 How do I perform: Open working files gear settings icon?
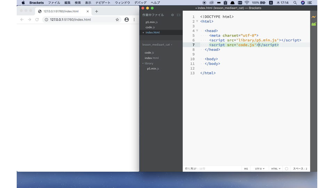(x=172, y=15)
